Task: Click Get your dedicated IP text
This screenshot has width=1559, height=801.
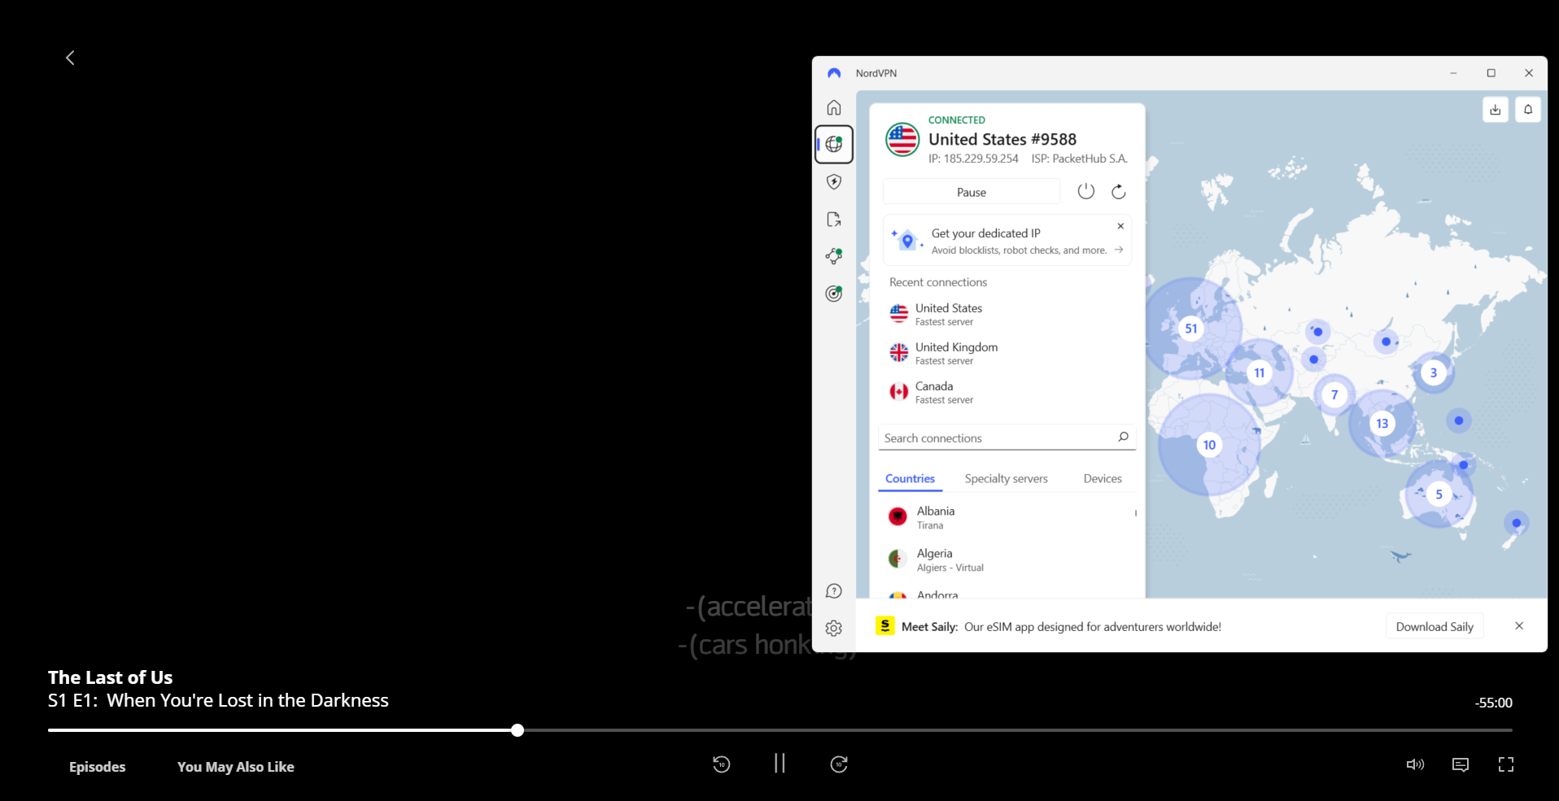Action: [x=985, y=233]
